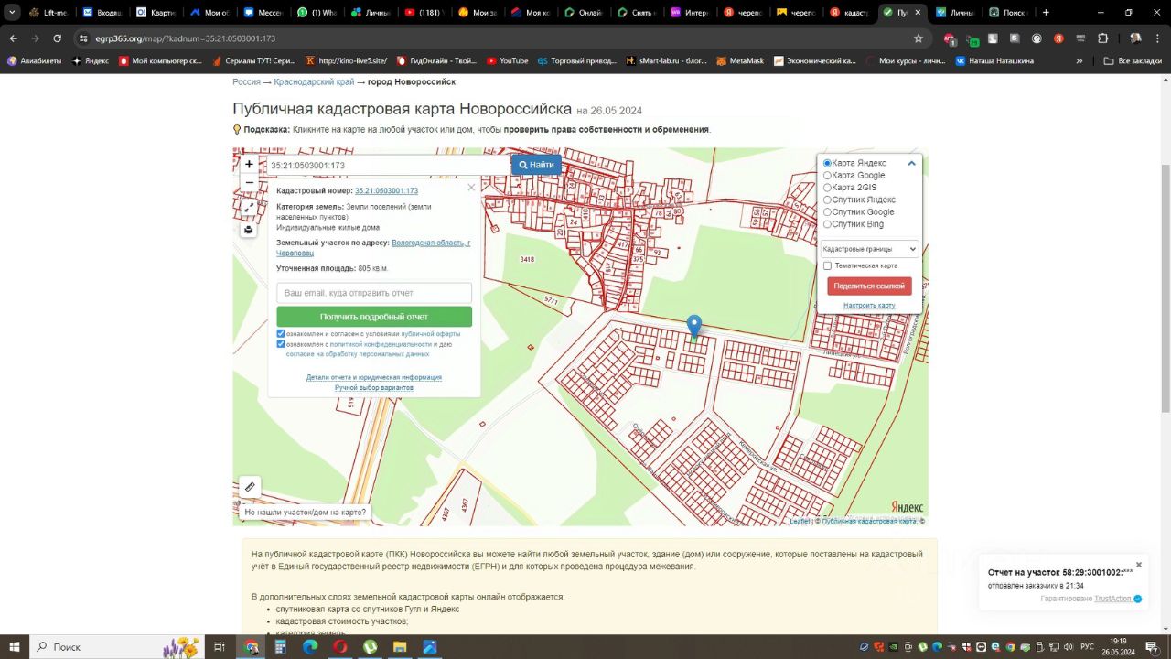Click Получить подробный отчет button
1171x659 pixels.
374,317
